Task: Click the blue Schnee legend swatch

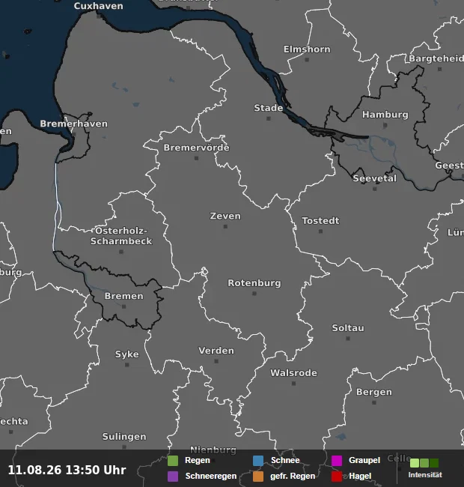Action: [x=258, y=461]
